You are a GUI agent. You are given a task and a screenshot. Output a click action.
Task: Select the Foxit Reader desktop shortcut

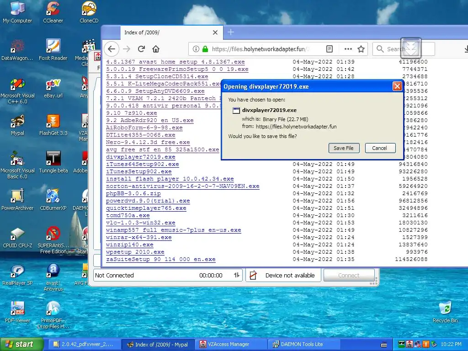[x=53, y=50]
